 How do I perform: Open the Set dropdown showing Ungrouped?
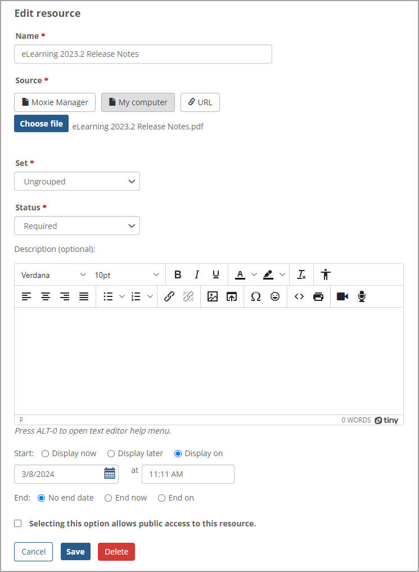(76, 181)
